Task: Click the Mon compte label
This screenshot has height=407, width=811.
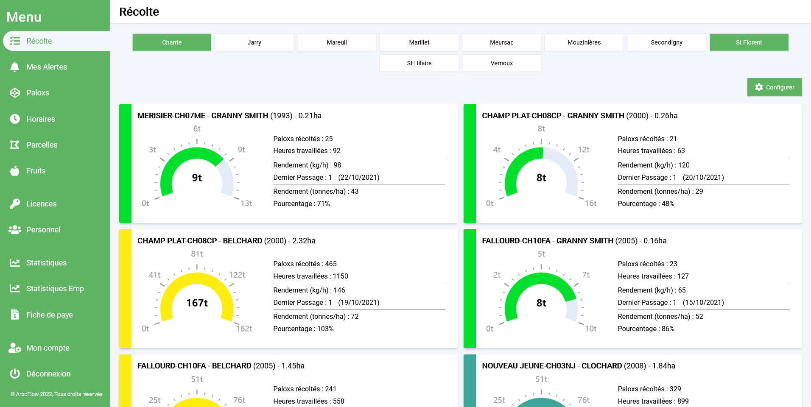Action: [48, 348]
